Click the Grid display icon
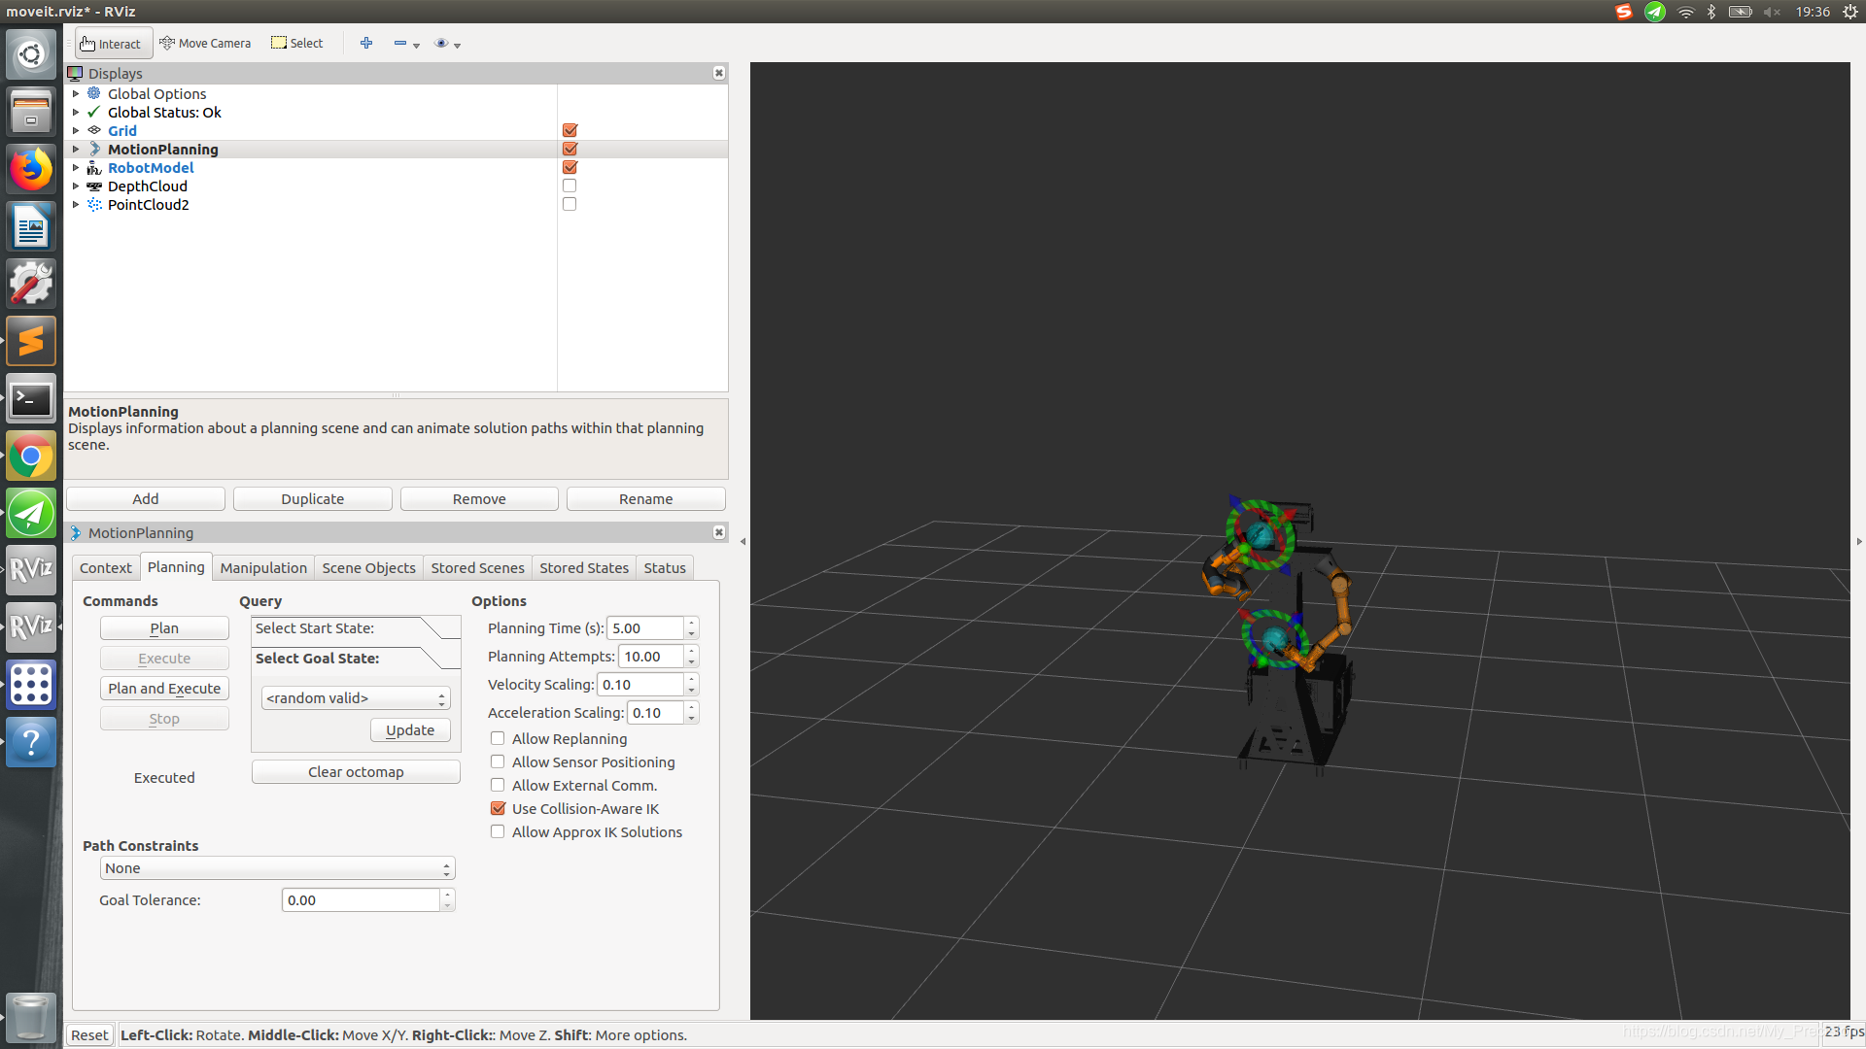1866x1049 pixels. click(97, 129)
